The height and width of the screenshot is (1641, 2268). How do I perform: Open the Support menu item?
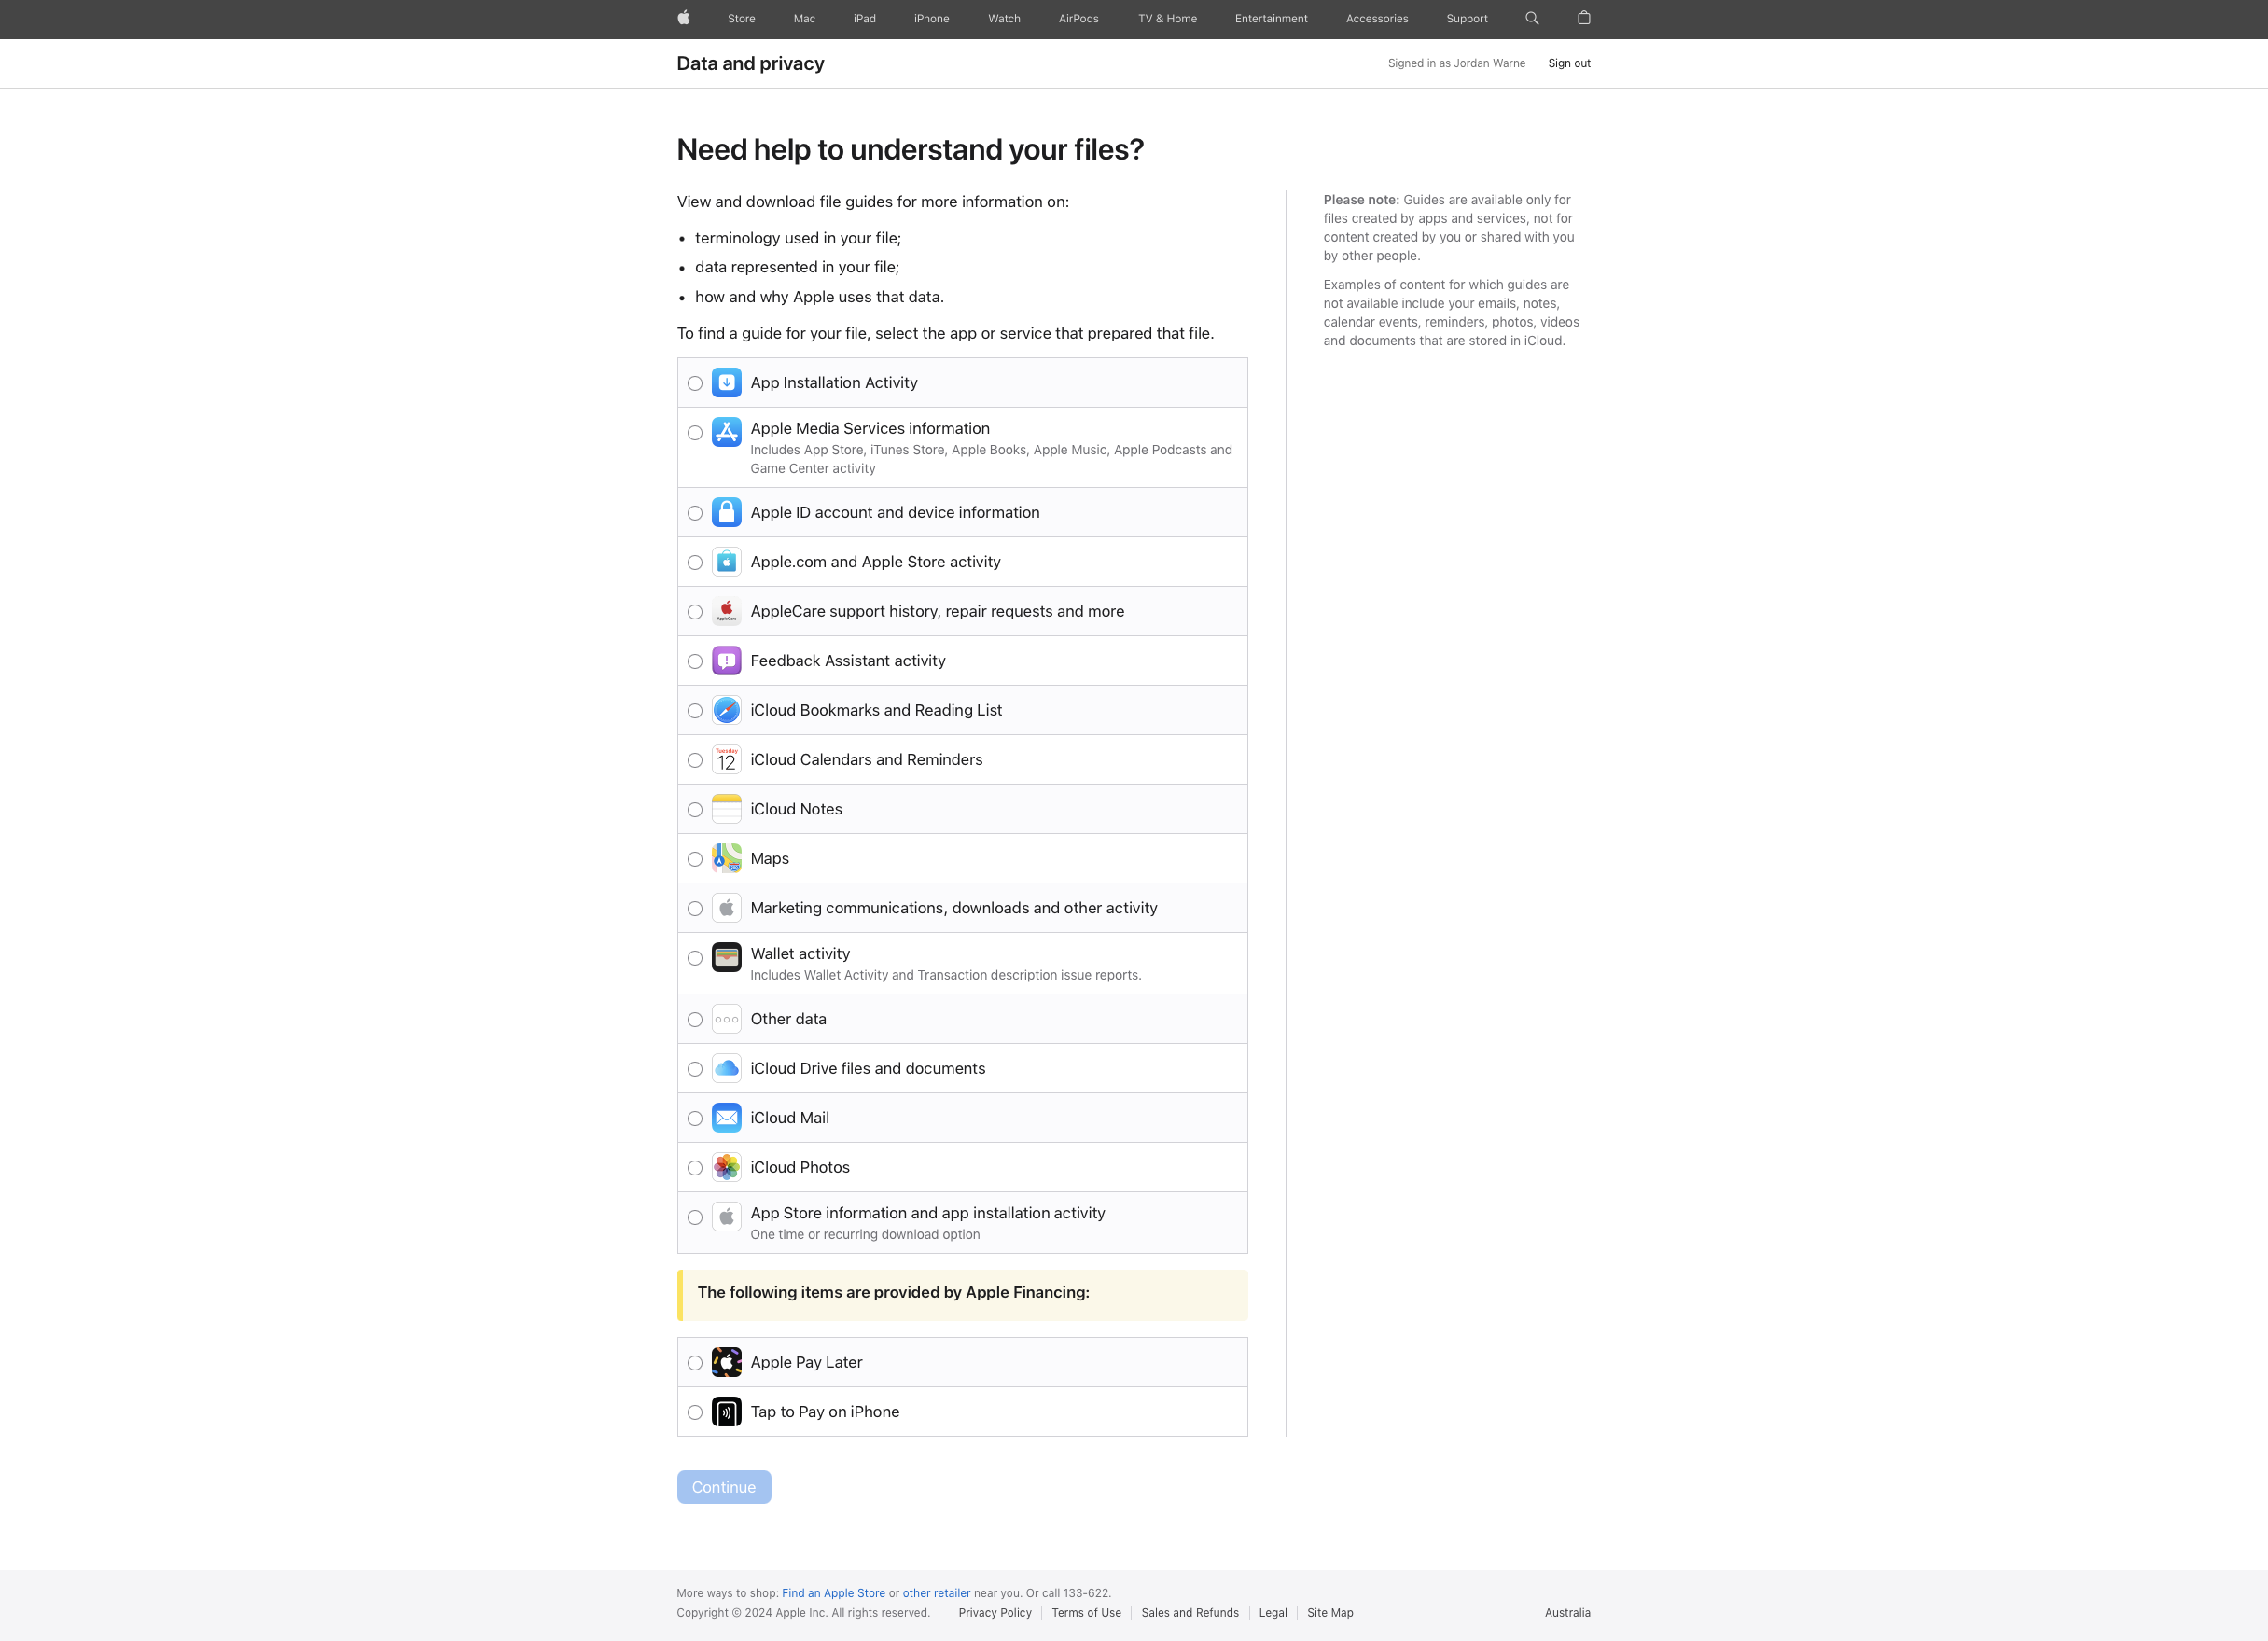tap(1466, 18)
